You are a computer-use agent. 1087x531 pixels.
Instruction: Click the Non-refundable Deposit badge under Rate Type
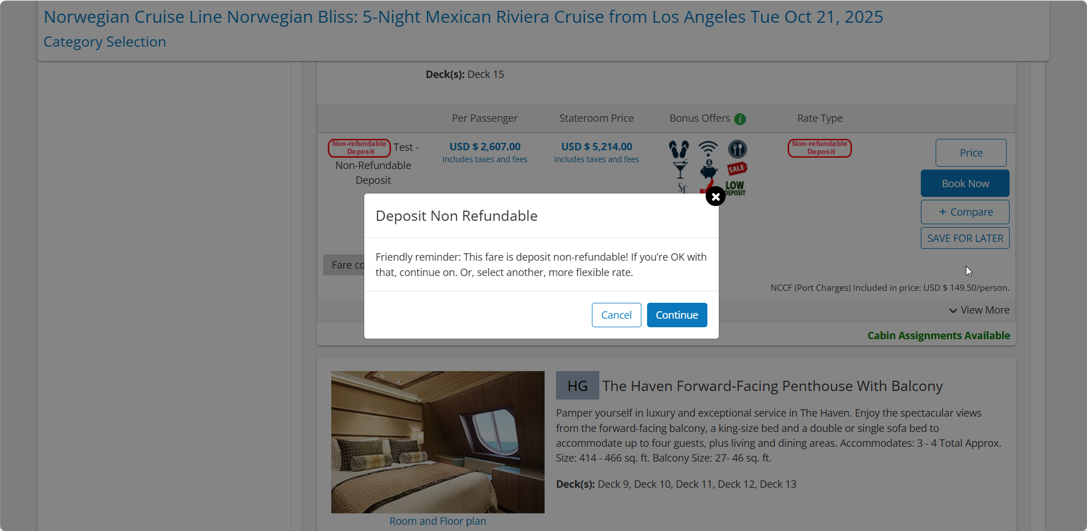(x=820, y=148)
